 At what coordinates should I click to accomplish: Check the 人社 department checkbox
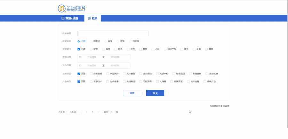153,49
